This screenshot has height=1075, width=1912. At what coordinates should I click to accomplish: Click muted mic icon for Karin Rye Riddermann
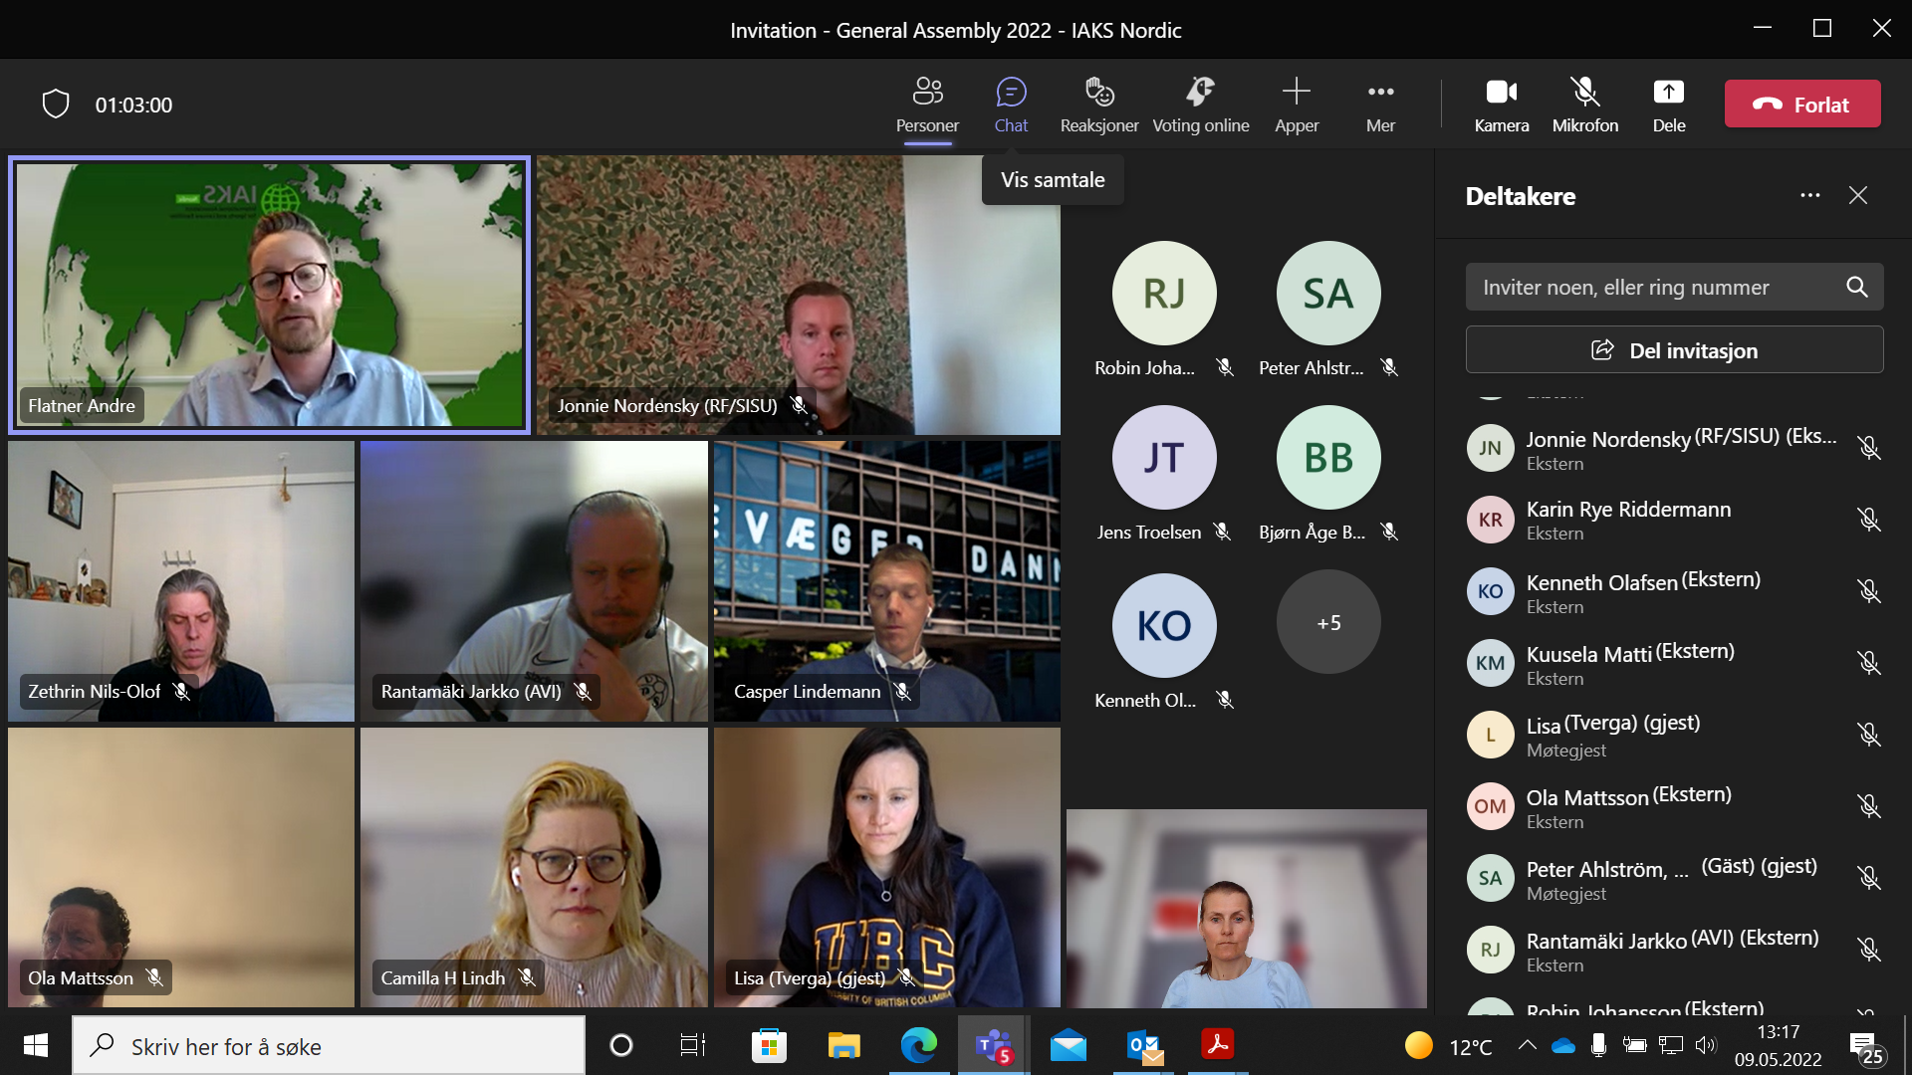point(1869,520)
